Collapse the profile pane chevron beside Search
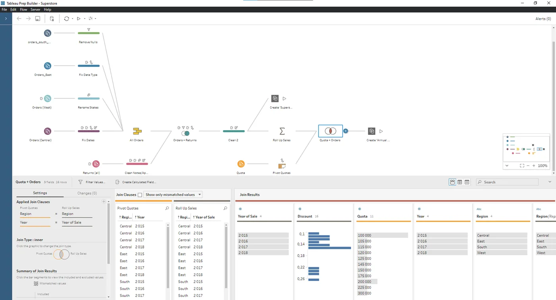Viewport: 556px width, 300px height. point(550,182)
